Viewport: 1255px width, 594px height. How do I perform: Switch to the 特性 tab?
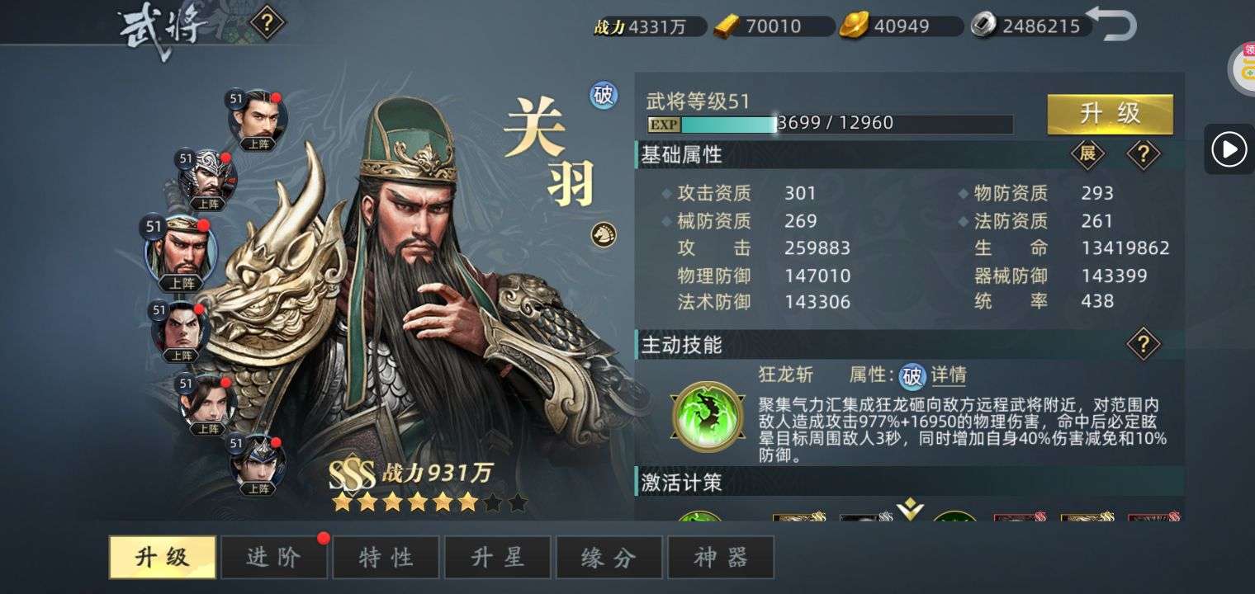pos(386,557)
